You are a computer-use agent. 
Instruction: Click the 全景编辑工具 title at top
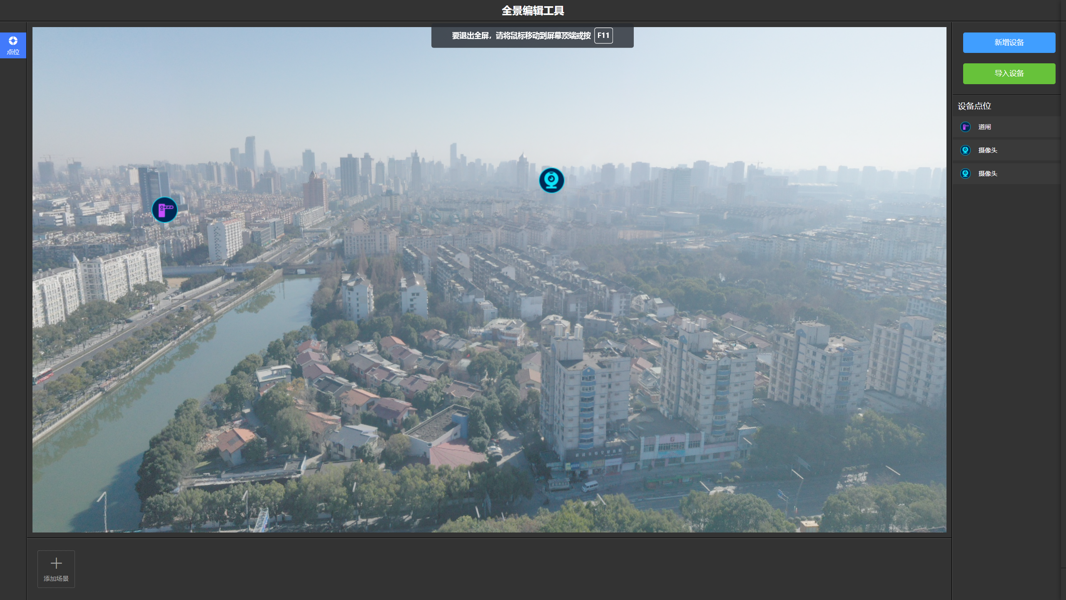[x=533, y=10]
